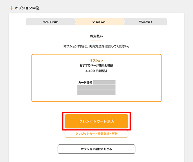Image resolution: width=193 pixels, height=162 pixels.
Task: Click the checkmark icon in お支払い step
Action: (x=93, y=22)
